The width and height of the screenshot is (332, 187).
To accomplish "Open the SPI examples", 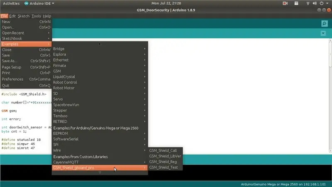I will [x=100, y=145].
